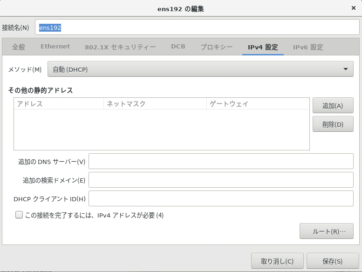362x272 pixels.
Task: Go to the DCB tab
Action: (178, 47)
